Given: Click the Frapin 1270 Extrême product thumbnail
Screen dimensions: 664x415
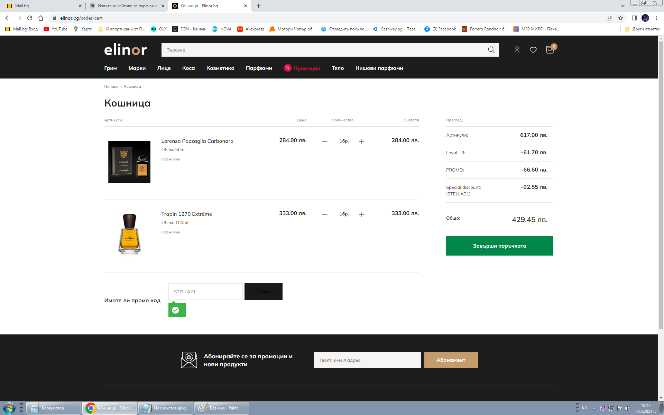Looking at the screenshot, I should tap(129, 234).
